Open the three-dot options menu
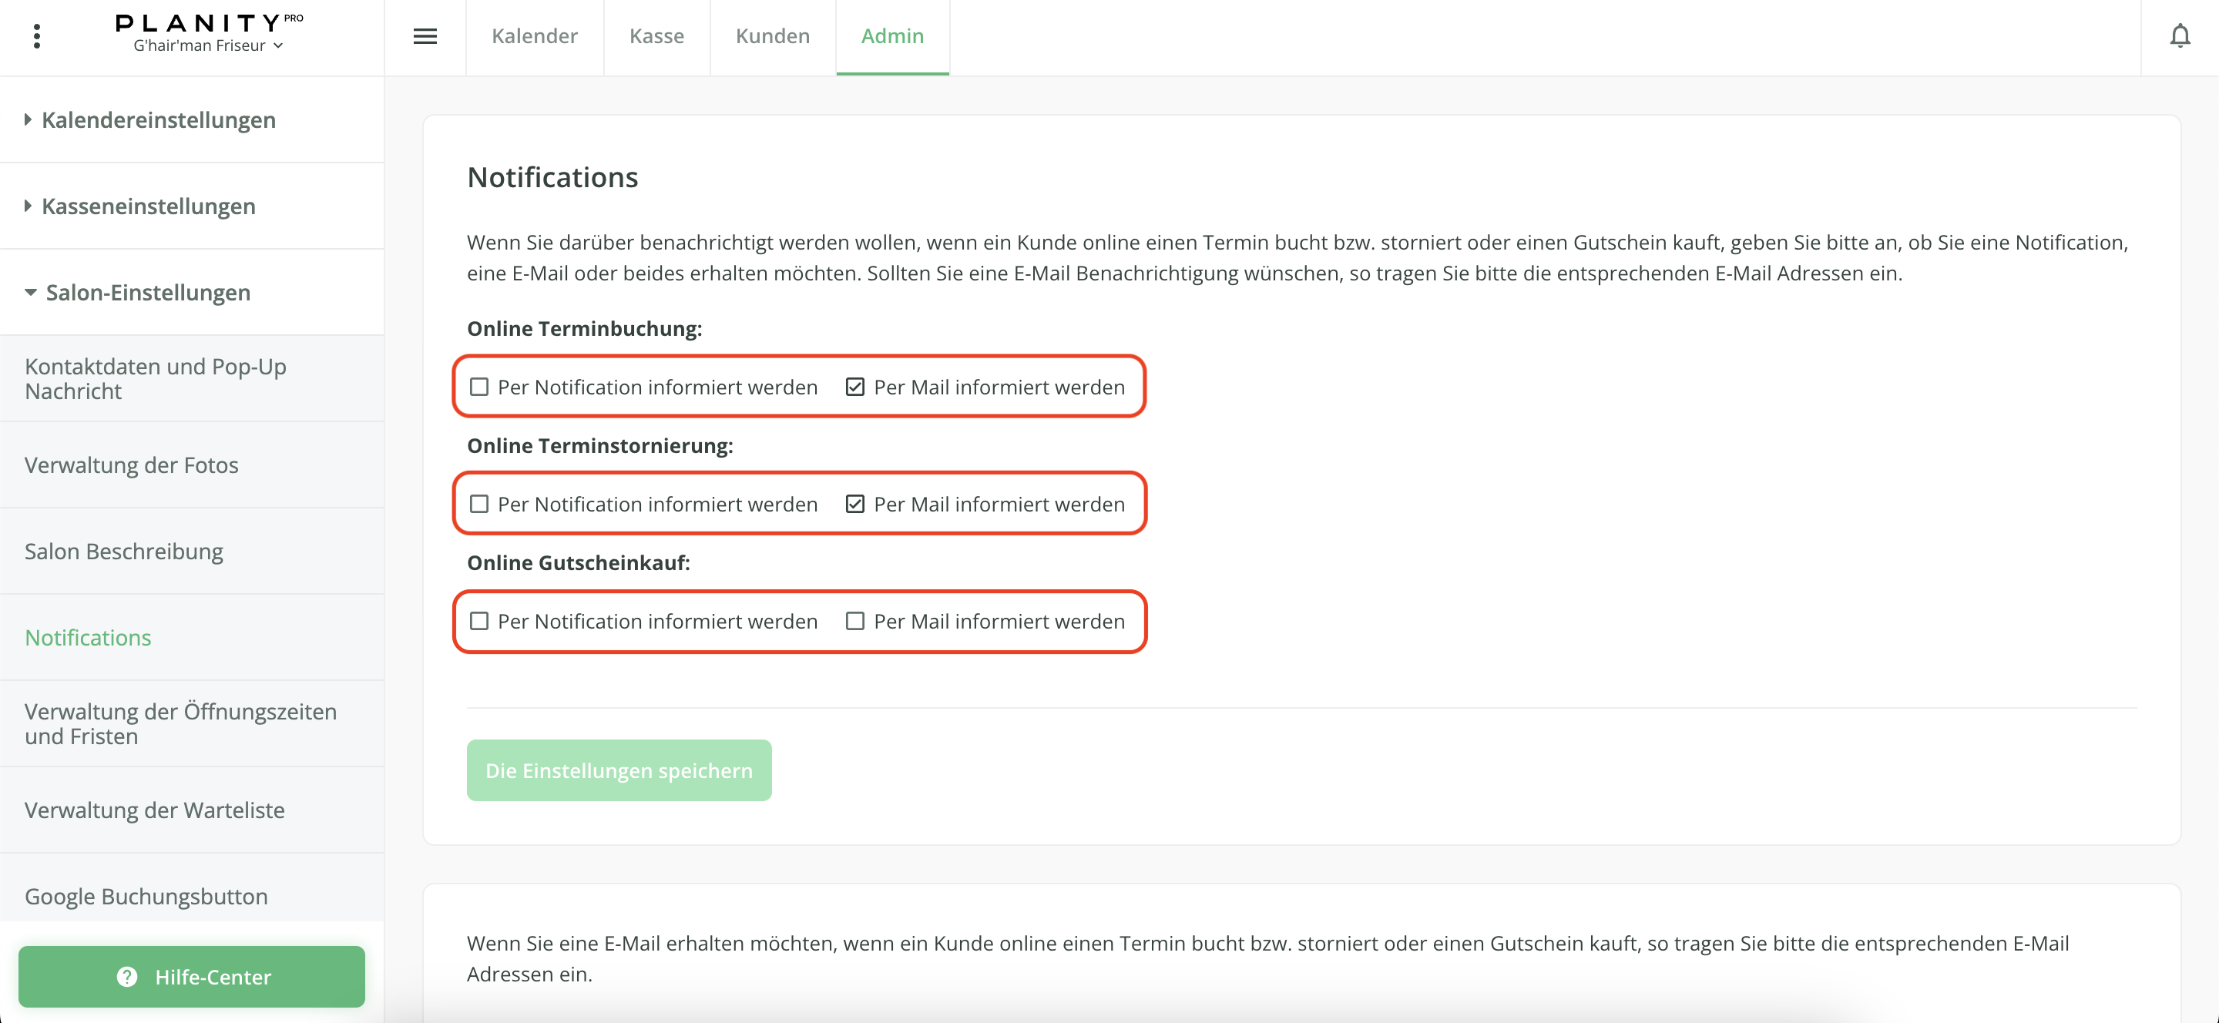 point(36,36)
